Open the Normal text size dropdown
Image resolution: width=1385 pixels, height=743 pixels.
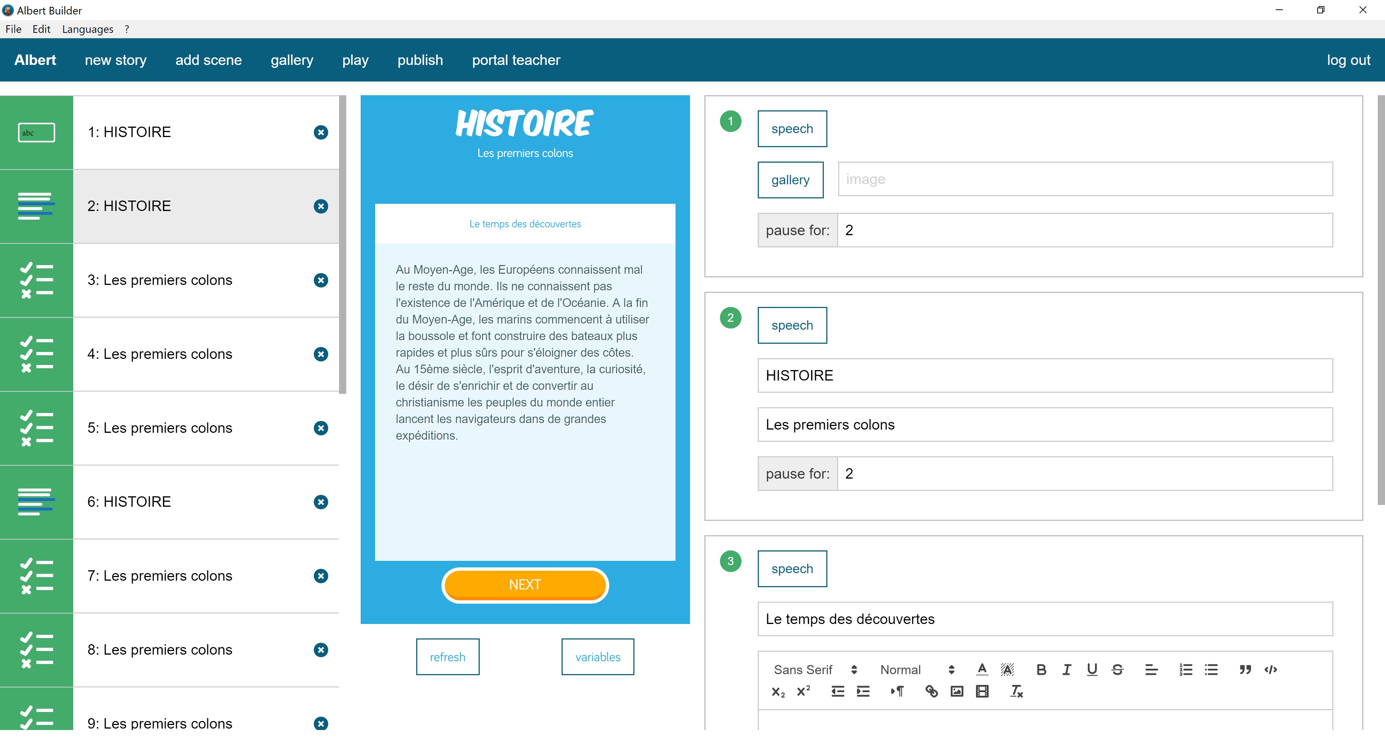click(917, 669)
